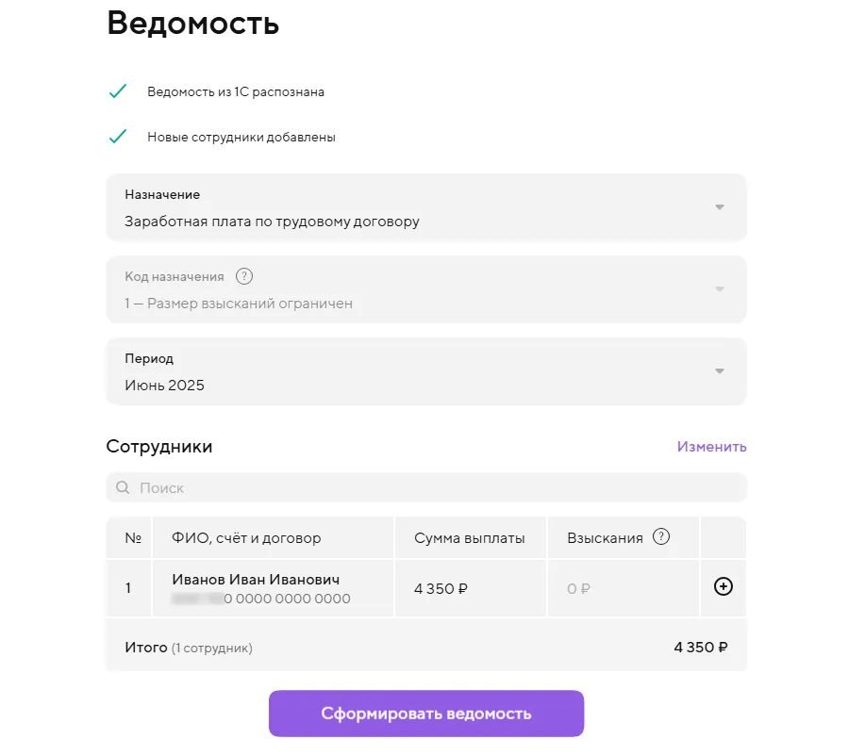Click the 4 350 ₽ payment amount cell
Image resolution: width=865 pixels, height=756 pixels.
(x=441, y=589)
